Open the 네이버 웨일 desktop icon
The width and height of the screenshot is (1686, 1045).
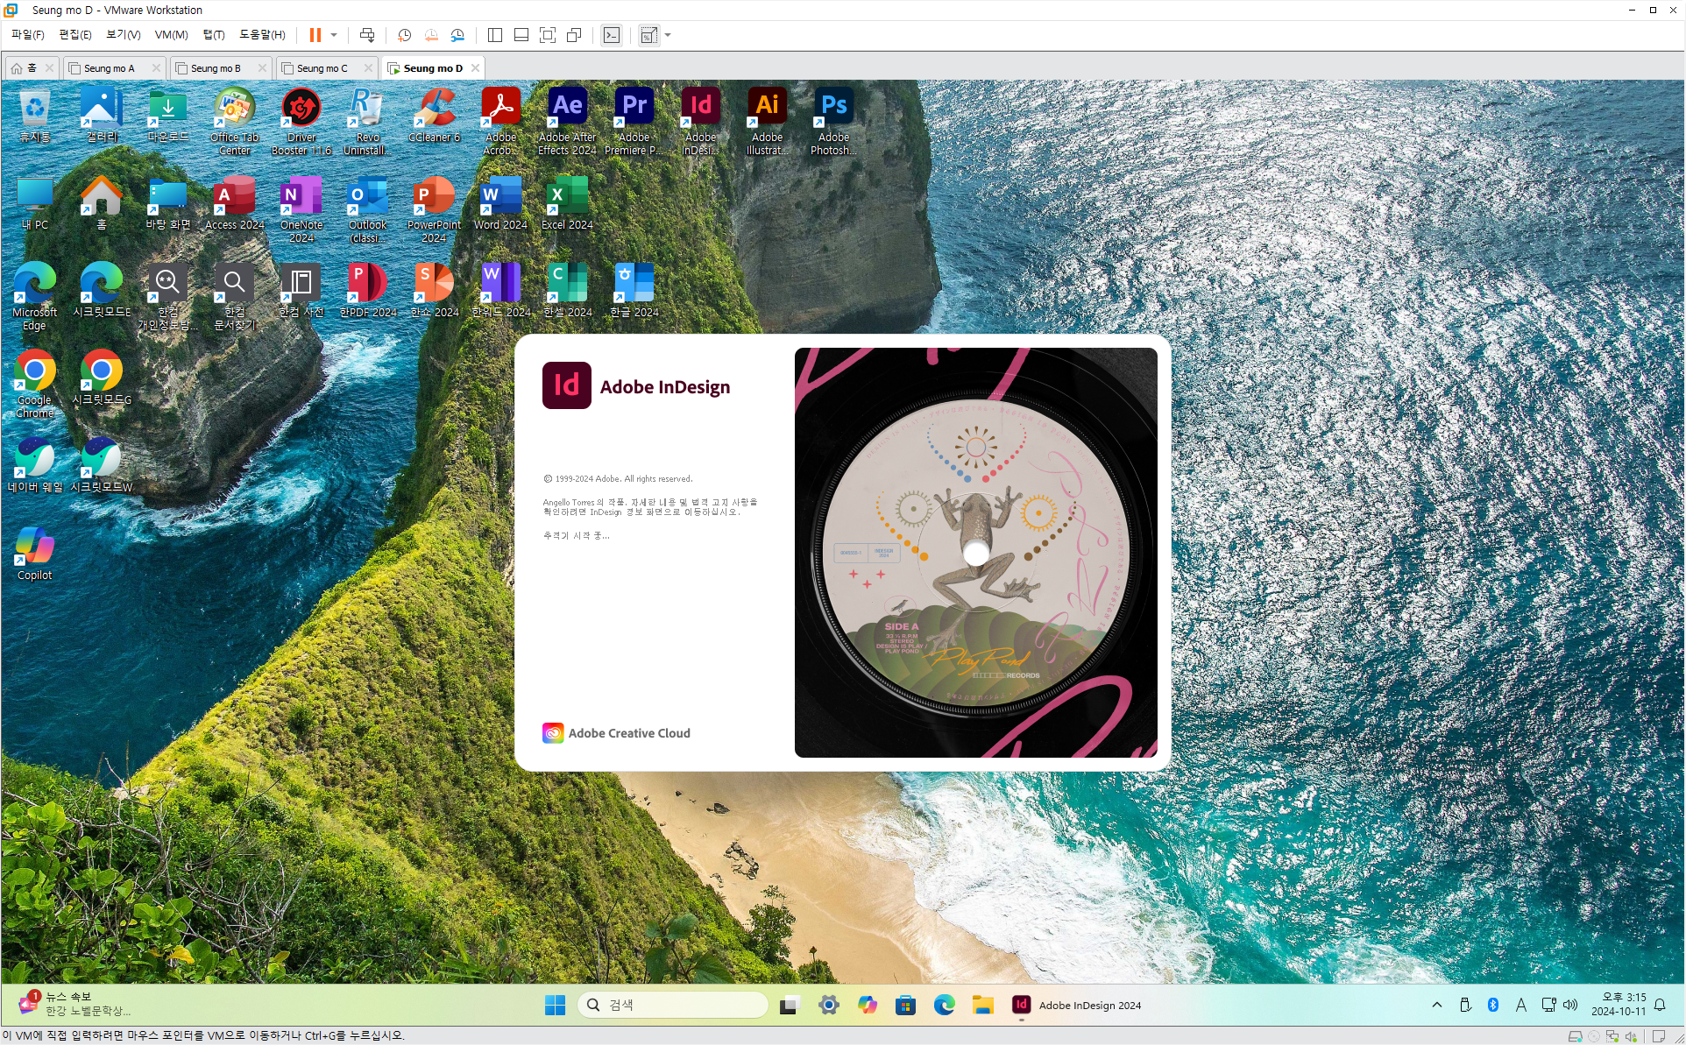pyautogui.click(x=34, y=465)
